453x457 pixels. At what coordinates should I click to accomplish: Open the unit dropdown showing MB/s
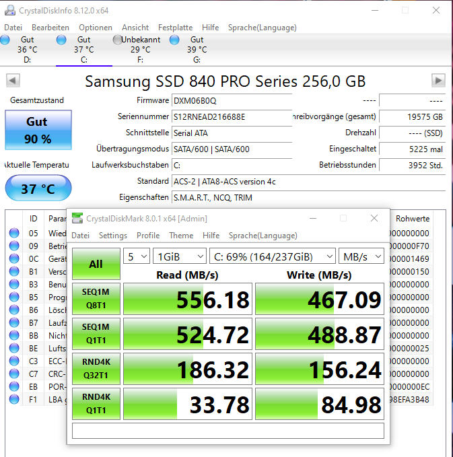[361, 256]
